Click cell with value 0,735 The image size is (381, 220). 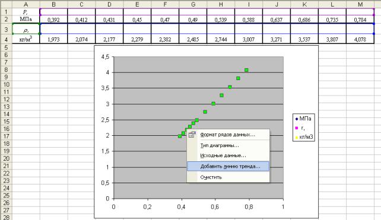(332, 20)
